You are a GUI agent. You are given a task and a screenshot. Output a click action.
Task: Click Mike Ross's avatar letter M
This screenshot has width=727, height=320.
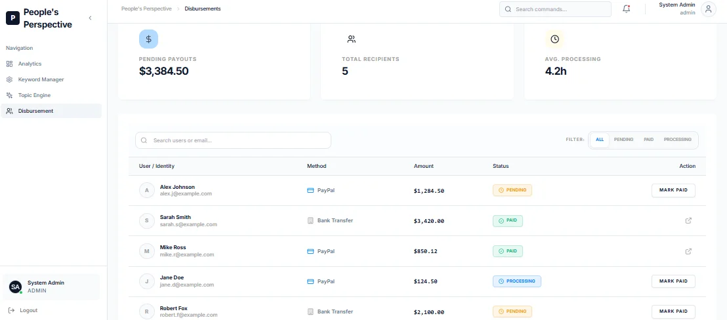pyautogui.click(x=147, y=251)
